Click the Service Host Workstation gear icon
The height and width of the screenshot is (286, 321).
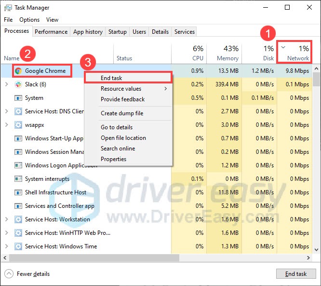point(18,219)
